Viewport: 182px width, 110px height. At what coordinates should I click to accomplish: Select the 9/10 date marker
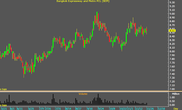[90, 109]
